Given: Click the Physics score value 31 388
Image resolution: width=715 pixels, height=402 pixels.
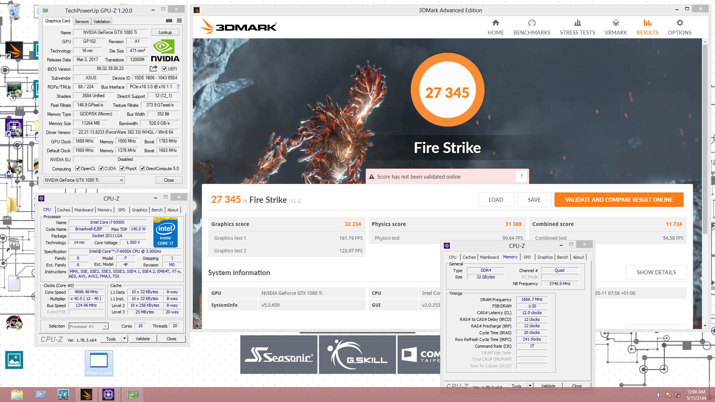Looking at the screenshot, I should [x=513, y=224].
